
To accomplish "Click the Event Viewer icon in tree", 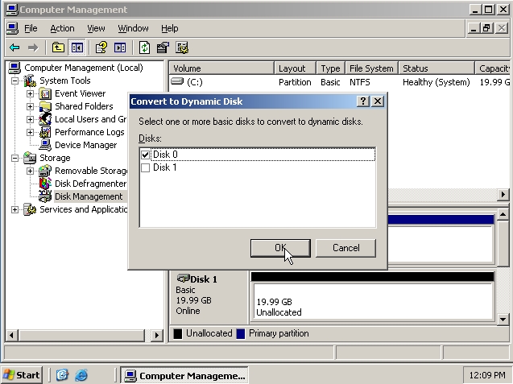I will point(45,94).
